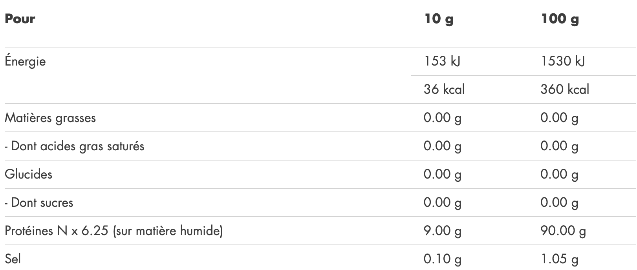Viewport: 637px width, 270px height.
Task: Click the "Énergie" row label
Action: (25, 61)
